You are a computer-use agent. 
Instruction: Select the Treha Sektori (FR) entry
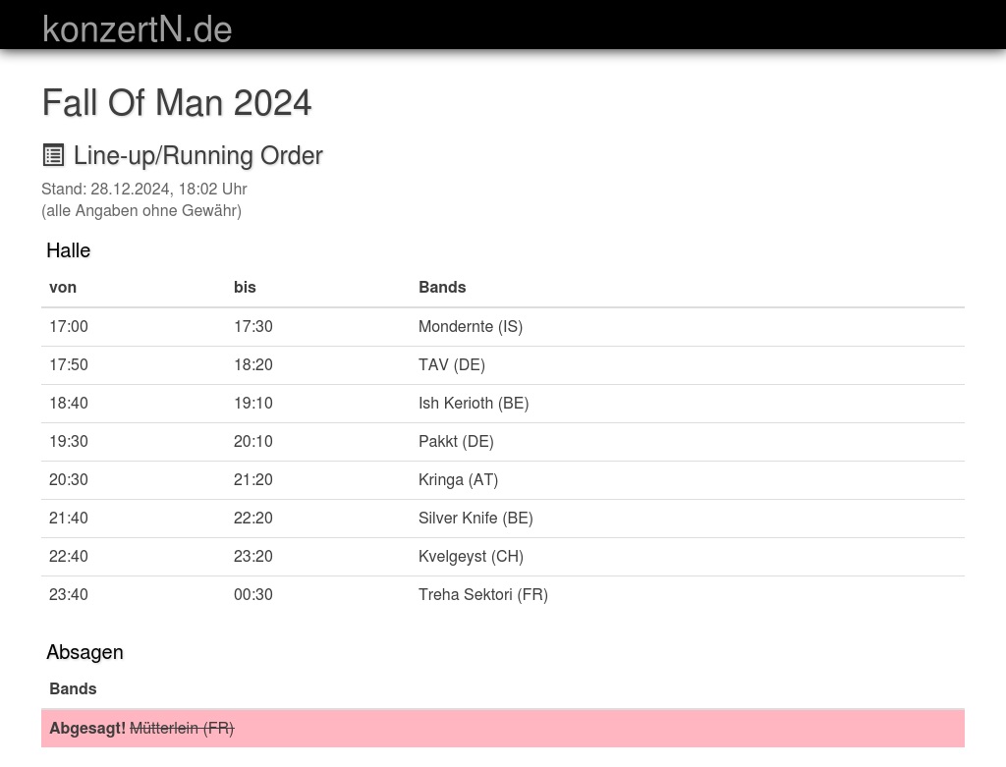point(482,594)
